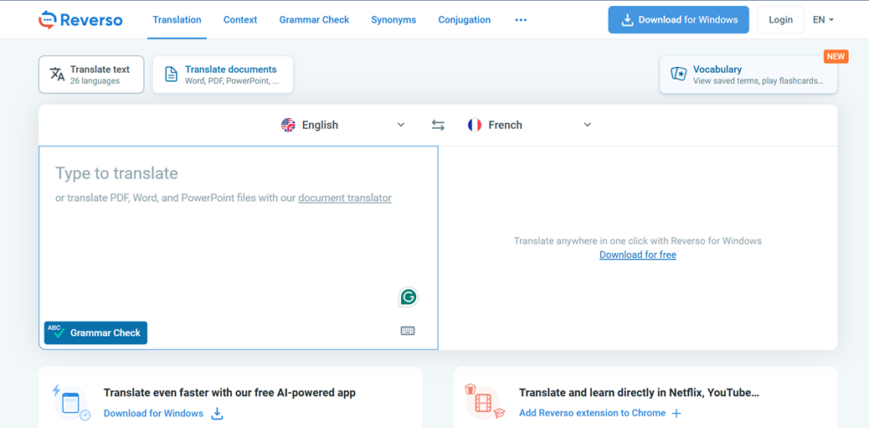Click the Download for free link
This screenshot has width=869, height=428.
638,255
